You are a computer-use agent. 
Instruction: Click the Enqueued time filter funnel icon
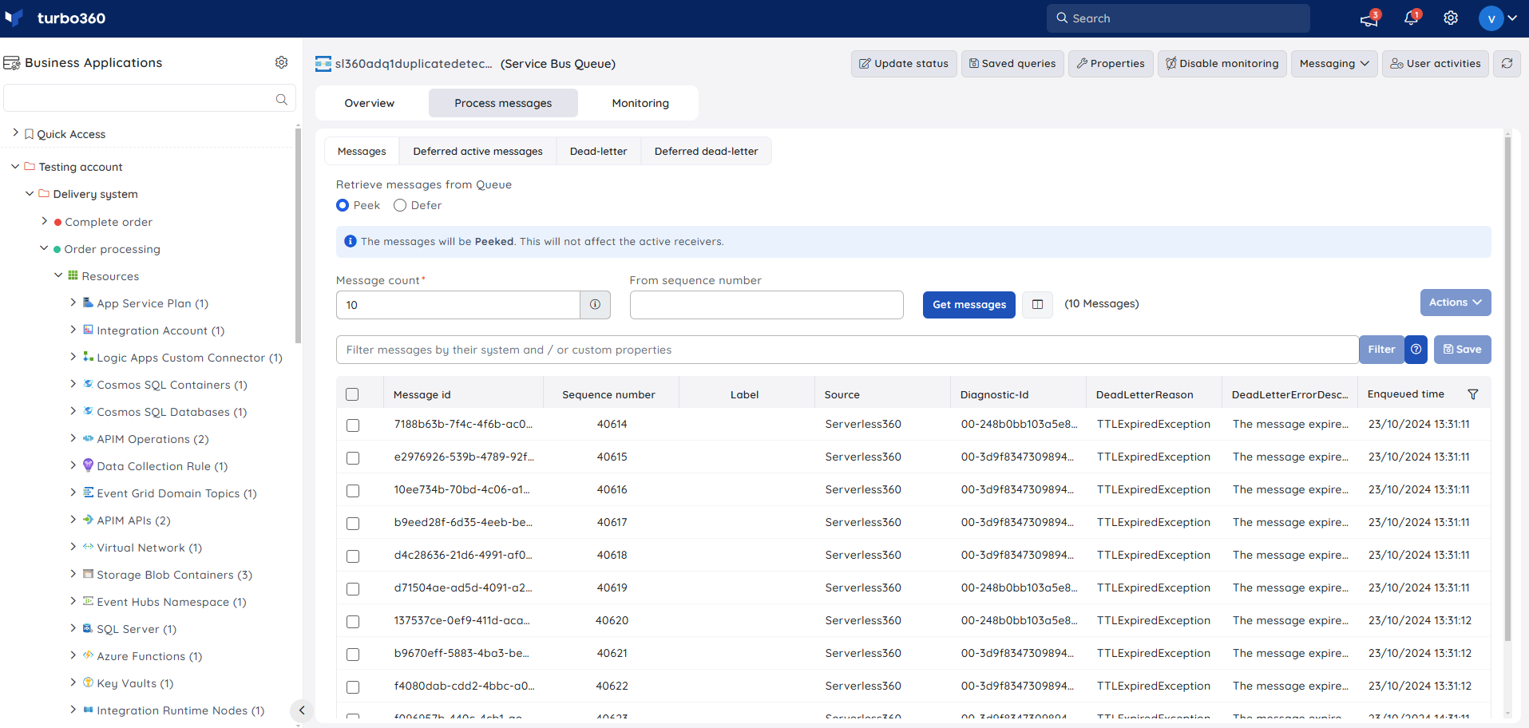point(1473,394)
